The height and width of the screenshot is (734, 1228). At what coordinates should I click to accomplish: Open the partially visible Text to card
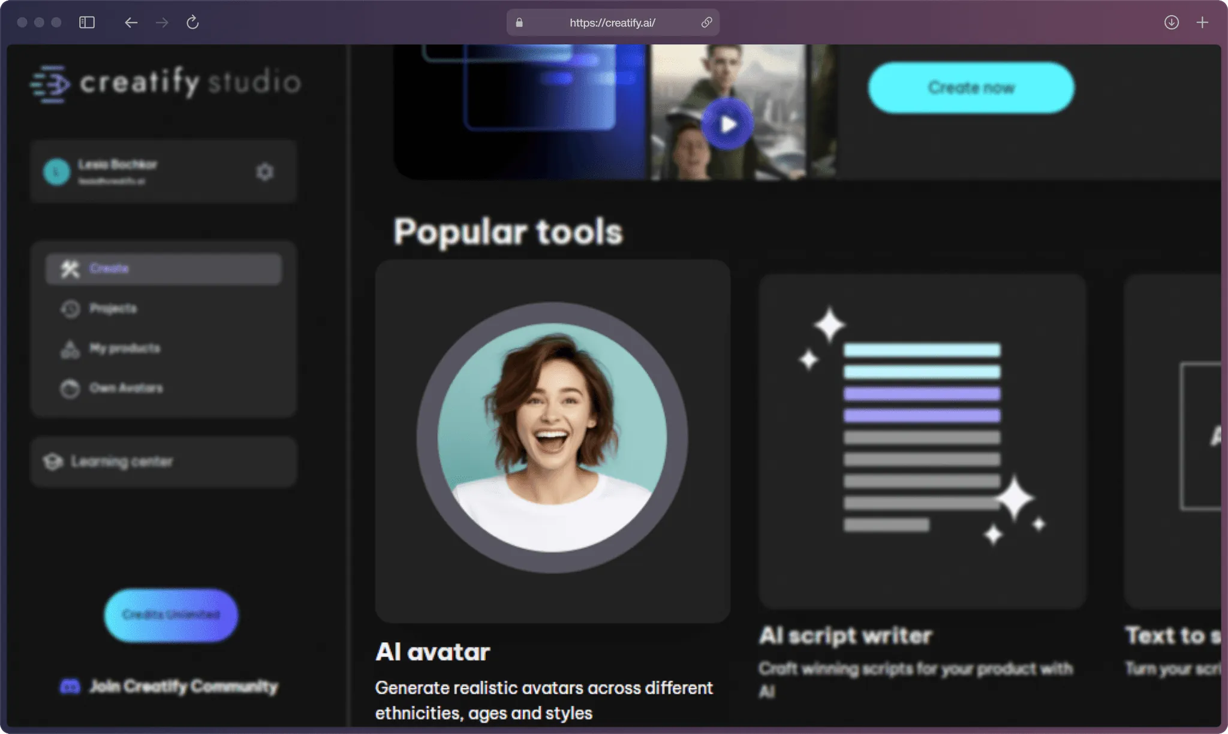[x=1172, y=441]
